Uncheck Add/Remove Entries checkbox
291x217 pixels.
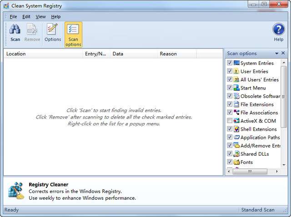click(x=230, y=145)
